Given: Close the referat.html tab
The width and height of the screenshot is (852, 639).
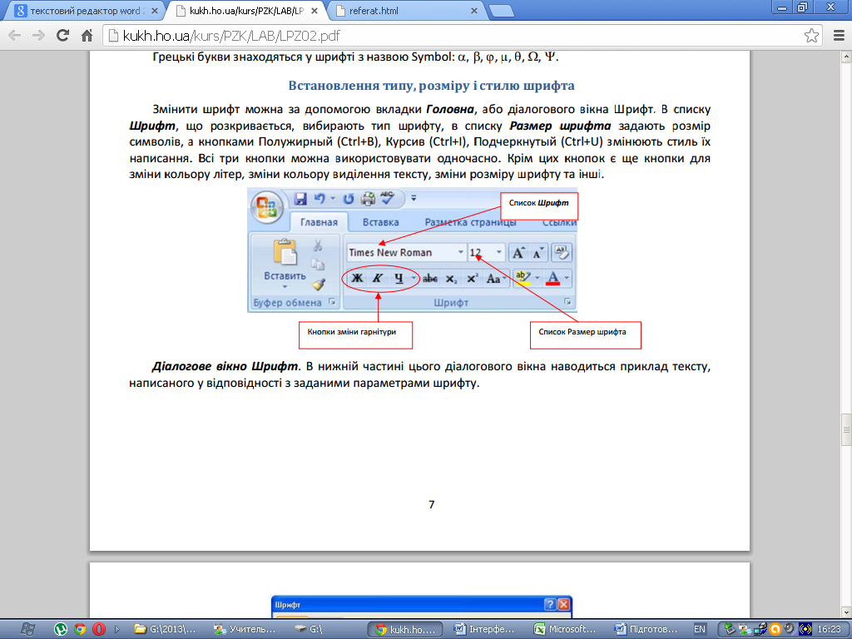Looking at the screenshot, I should tap(473, 11).
